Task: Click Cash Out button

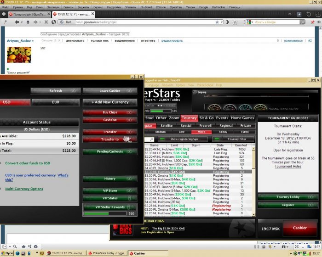Action: [110, 120]
